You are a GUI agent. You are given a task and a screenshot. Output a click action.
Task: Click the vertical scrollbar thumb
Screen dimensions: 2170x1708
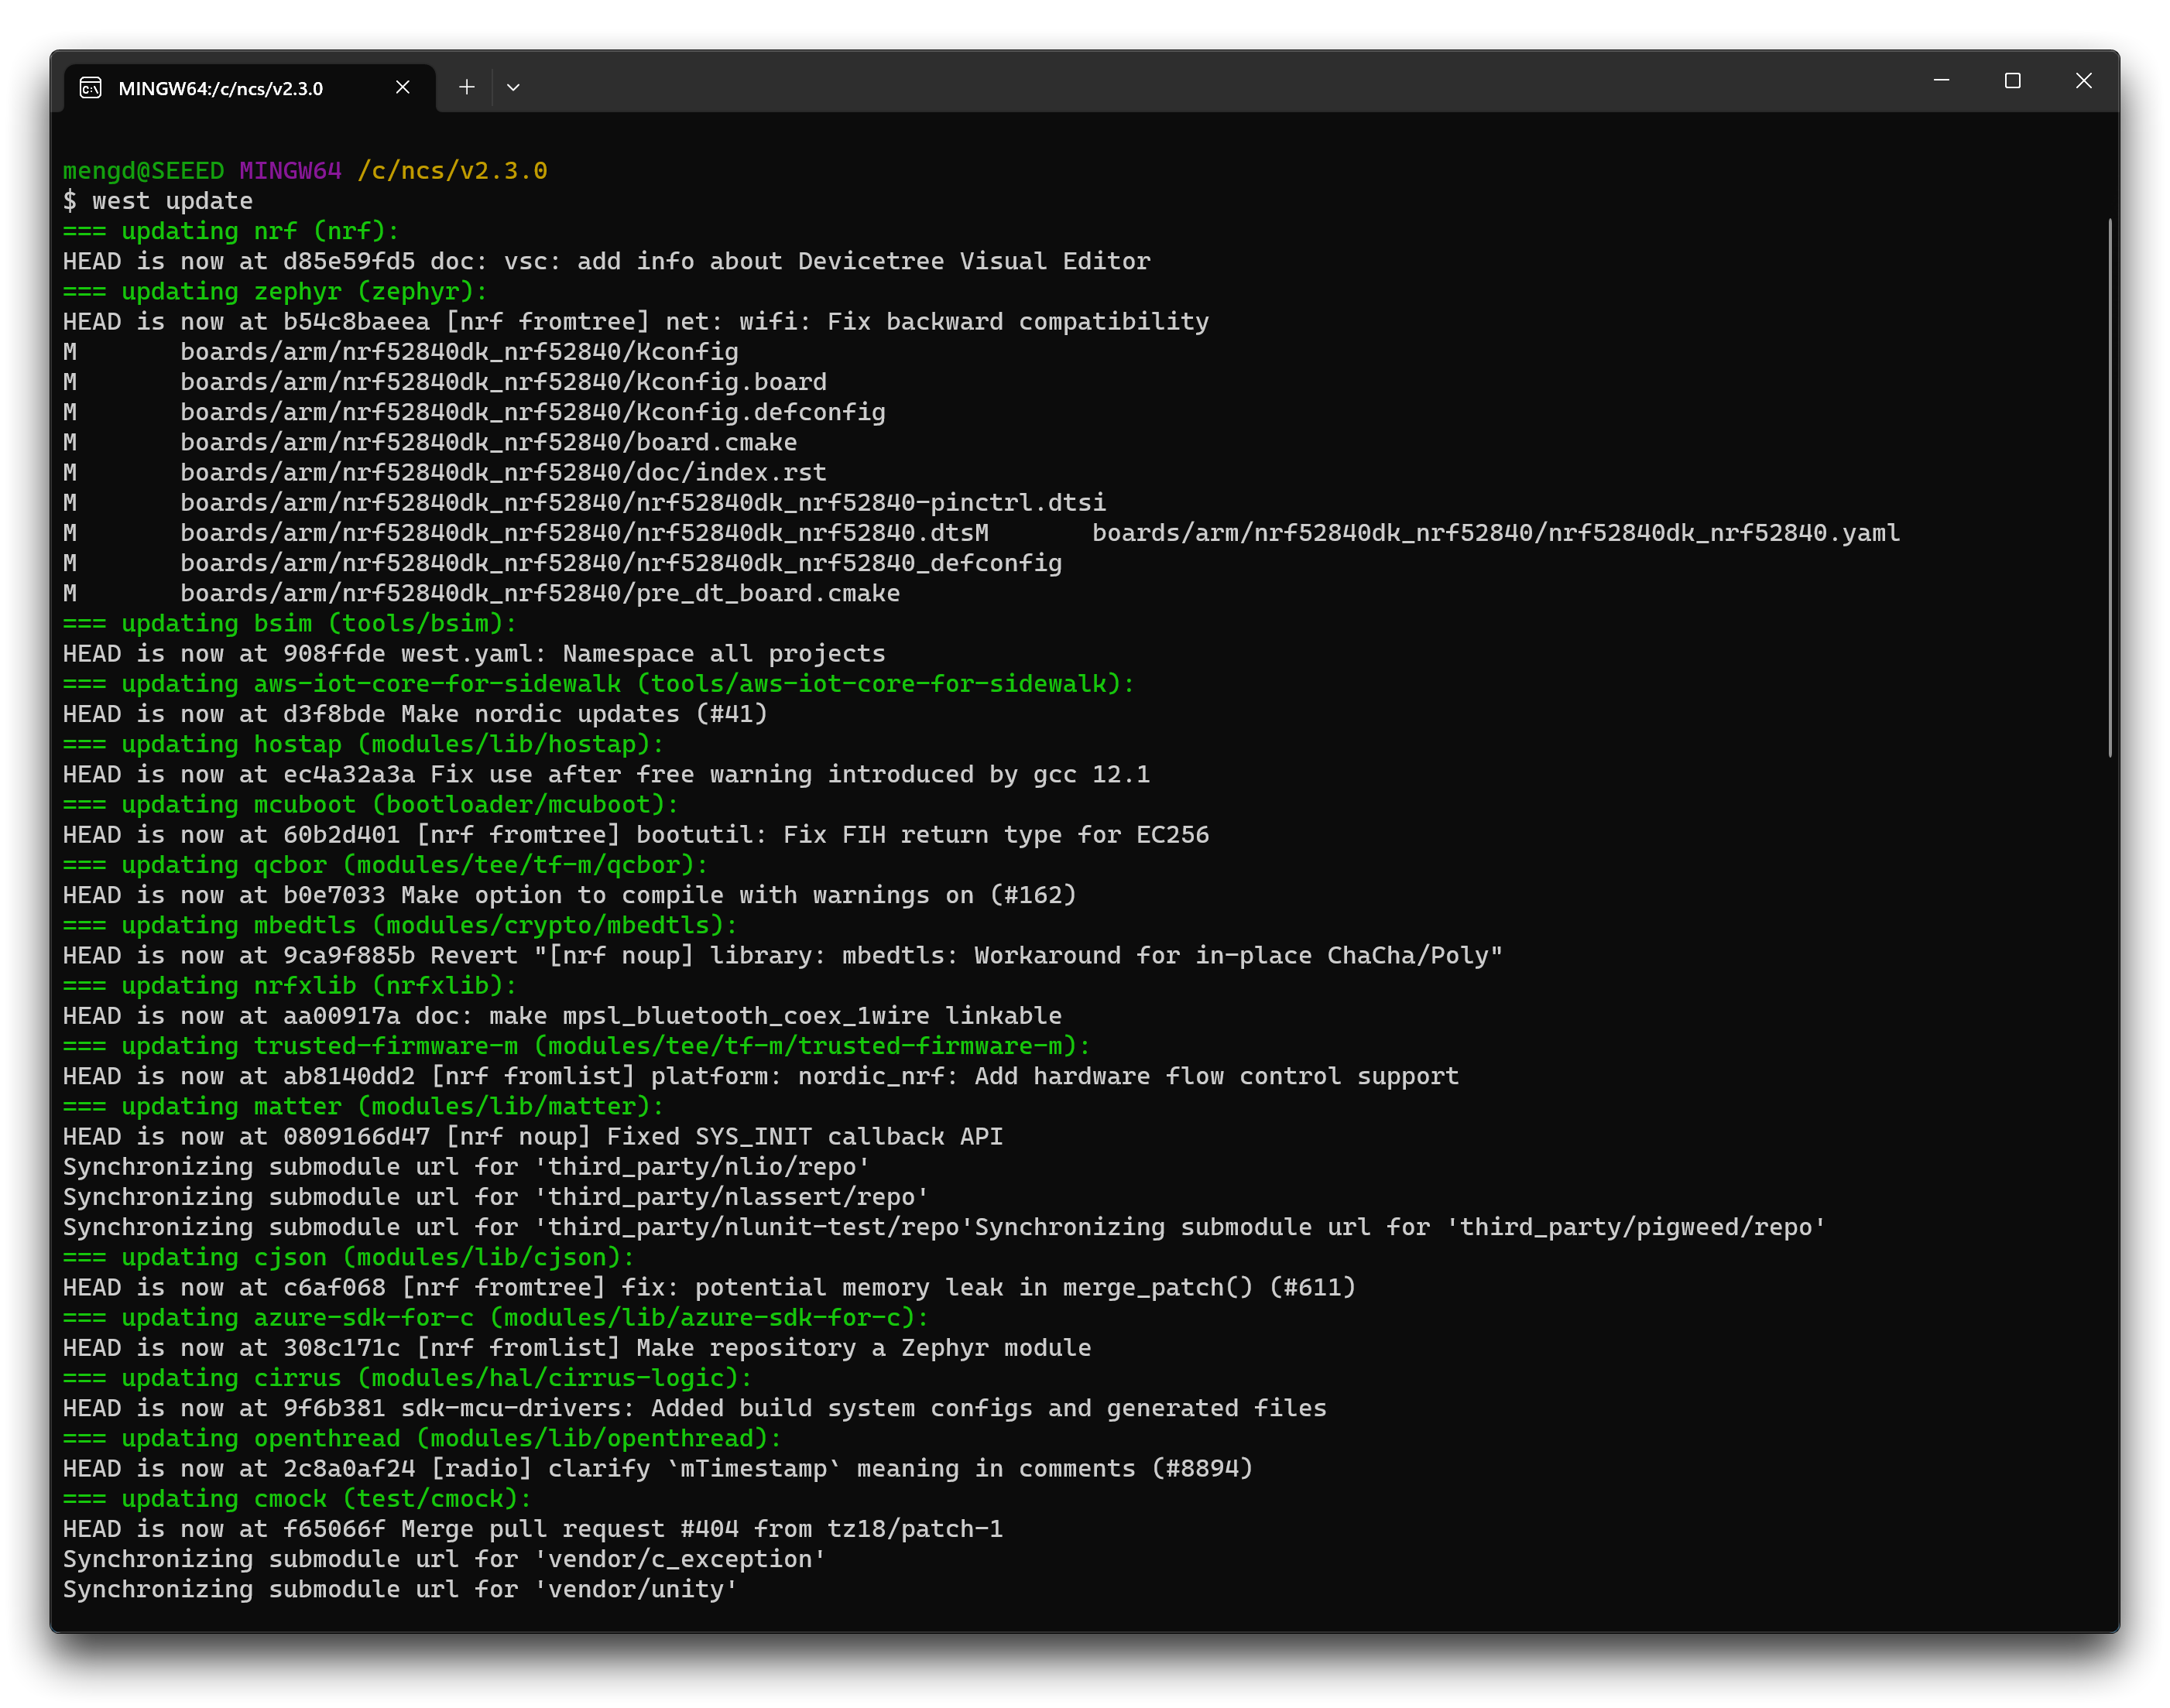(x=2109, y=487)
